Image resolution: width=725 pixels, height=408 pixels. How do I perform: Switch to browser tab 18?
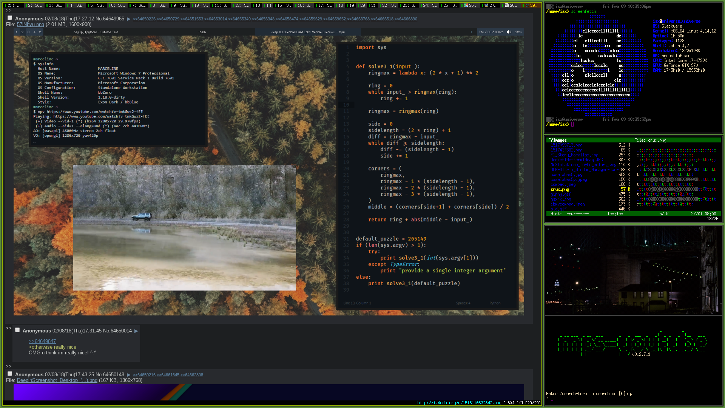(x=339, y=5)
